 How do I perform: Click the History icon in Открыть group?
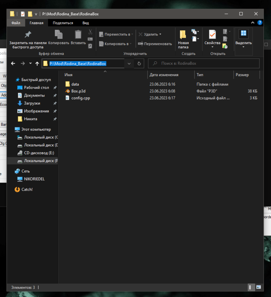225,46
